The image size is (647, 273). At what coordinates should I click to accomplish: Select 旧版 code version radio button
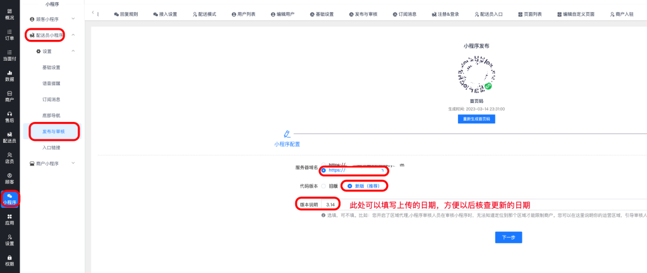pyautogui.click(x=323, y=186)
